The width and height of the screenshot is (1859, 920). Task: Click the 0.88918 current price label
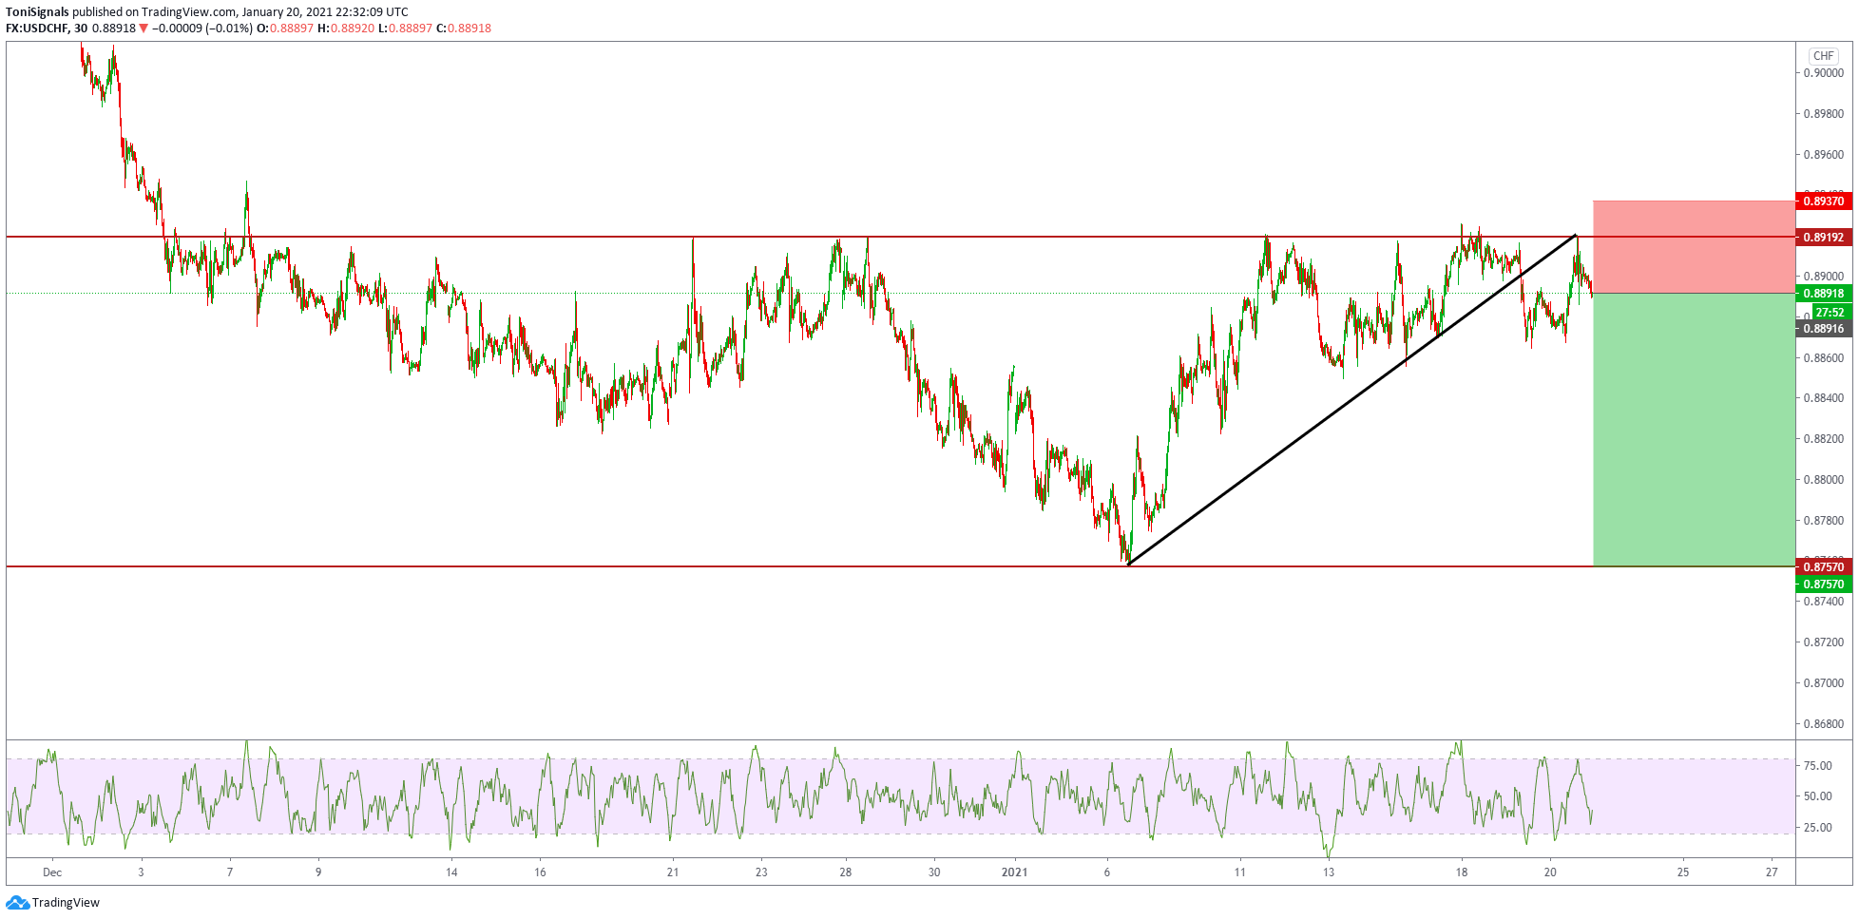(x=1823, y=294)
